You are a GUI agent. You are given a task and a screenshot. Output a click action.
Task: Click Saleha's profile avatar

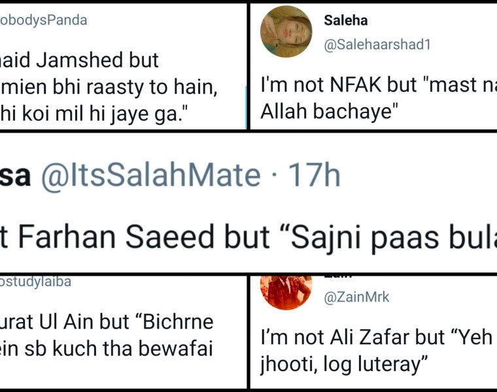(x=286, y=31)
